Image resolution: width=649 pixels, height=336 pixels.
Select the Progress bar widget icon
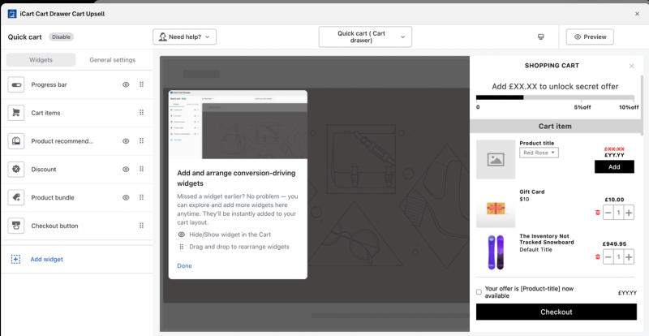click(x=16, y=84)
